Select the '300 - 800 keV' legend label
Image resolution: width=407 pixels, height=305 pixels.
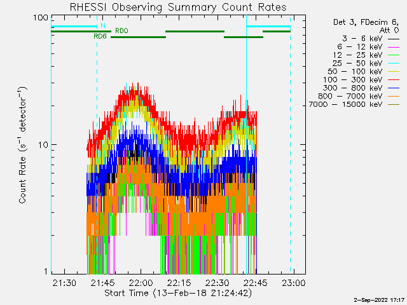click(x=353, y=88)
